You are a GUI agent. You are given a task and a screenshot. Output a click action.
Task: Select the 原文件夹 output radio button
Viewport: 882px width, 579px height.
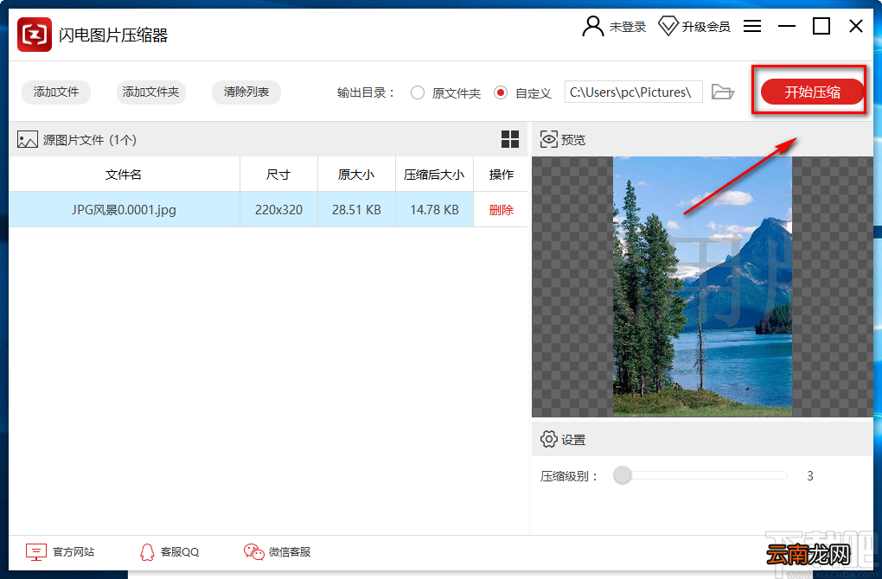point(418,92)
